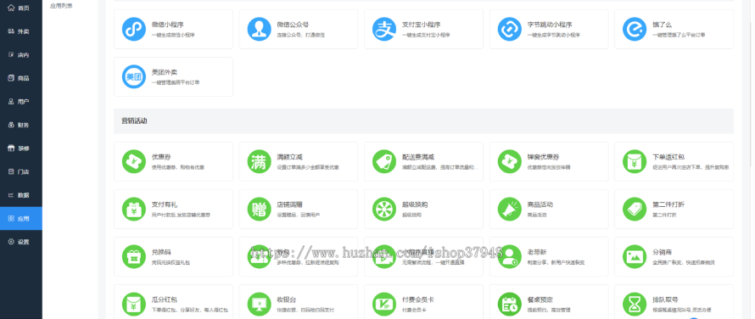
Task: Open 外卖 in the sidebar
Action: [20, 31]
